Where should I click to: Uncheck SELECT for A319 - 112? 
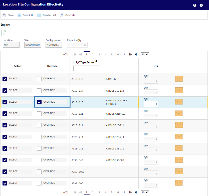[x=5, y=79]
